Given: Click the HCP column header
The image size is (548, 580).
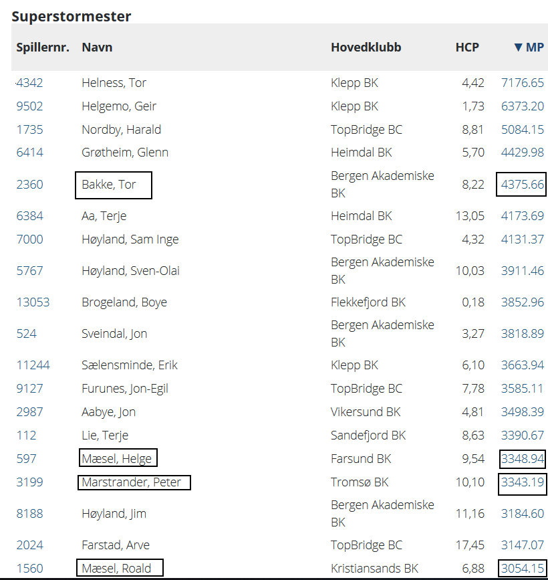Looking at the screenshot, I should 467,47.
